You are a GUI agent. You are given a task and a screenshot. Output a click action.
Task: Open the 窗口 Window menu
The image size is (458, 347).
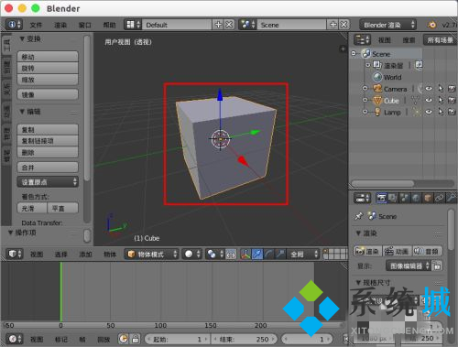pos(84,25)
